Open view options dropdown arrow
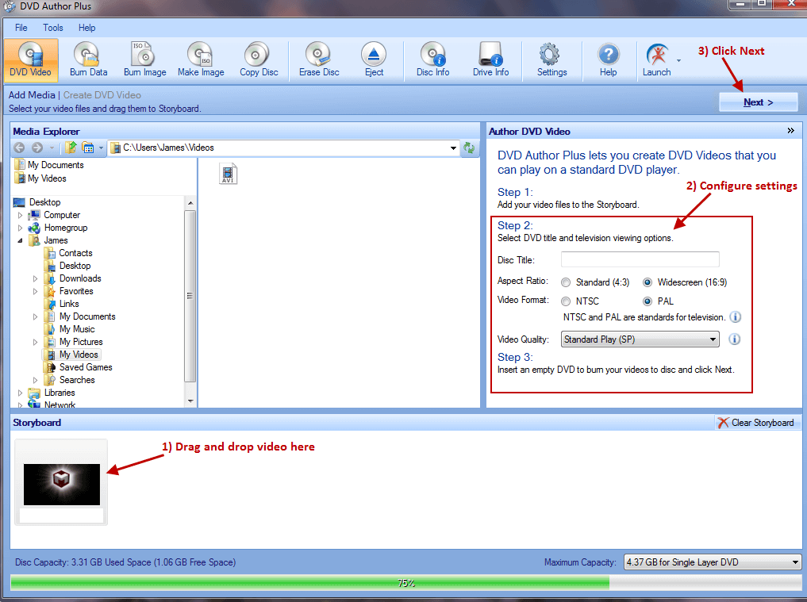The image size is (807, 602). coord(101,148)
